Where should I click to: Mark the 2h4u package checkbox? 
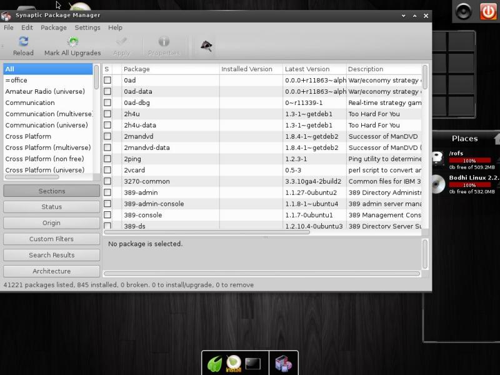pyautogui.click(x=107, y=114)
